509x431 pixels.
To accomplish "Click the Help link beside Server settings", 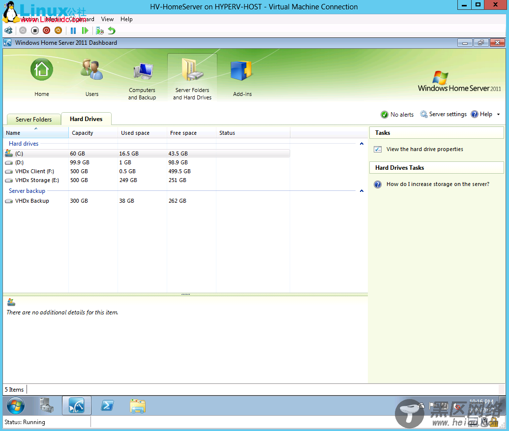I will (482, 114).
